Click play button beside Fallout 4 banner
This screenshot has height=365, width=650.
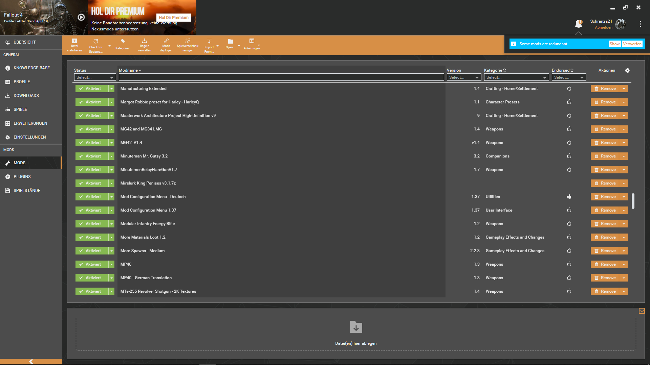[x=81, y=17]
